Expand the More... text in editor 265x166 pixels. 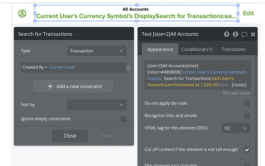(225, 85)
